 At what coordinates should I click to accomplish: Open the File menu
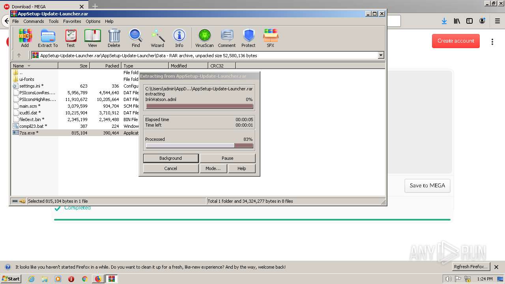click(15, 21)
